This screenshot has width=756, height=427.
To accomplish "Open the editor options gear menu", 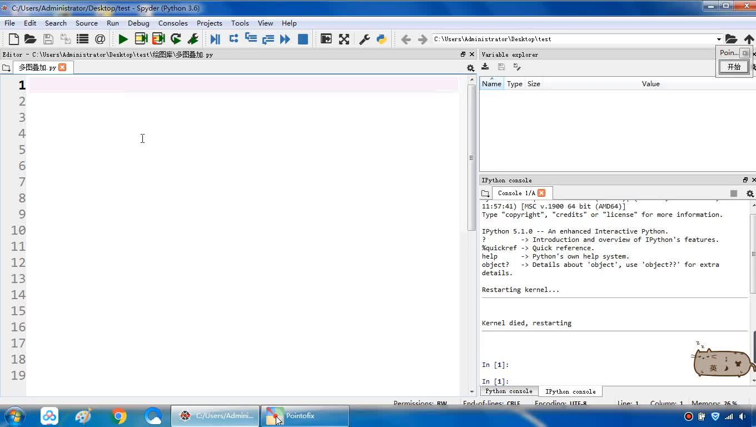I will pos(470,68).
